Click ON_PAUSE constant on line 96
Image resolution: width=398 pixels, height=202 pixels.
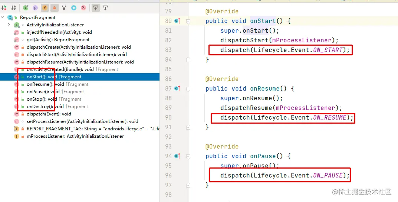pos(328,175)
